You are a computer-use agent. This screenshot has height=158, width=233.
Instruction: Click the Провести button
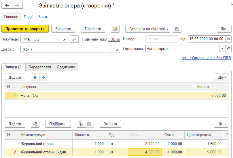[93, 29]
